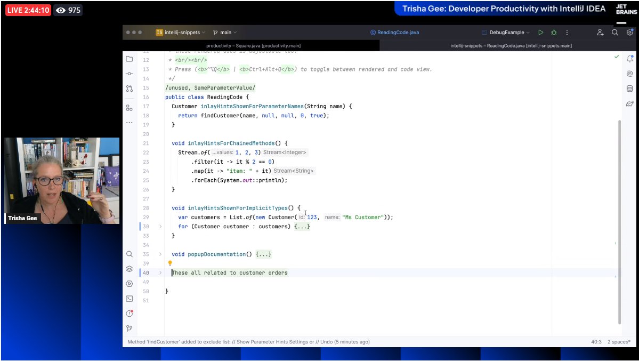Expand the collapsed popupDocumentation method body
Viewport: 639px width, 361px height.
coord(263,254)
